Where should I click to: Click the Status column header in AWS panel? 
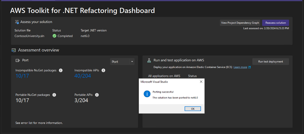[x=192, y=76]
